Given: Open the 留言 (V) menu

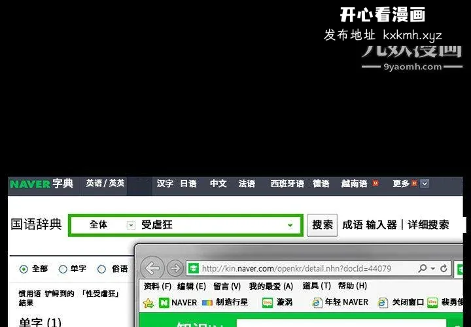Looking at the screenshot, I should (227, 286).
